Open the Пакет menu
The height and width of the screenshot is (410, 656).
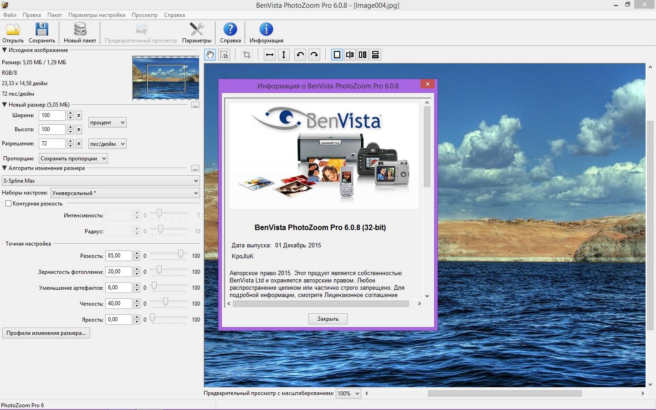point(55,15)
